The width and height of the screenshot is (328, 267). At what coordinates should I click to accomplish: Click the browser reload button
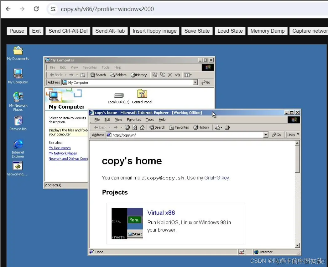pos(36,9)
